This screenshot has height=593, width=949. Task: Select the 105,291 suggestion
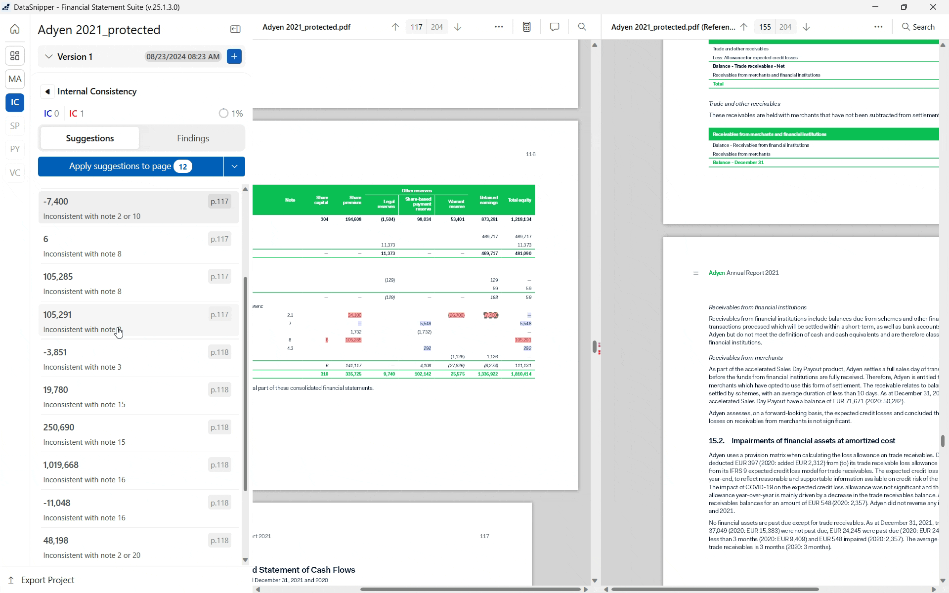click(x=138, y=321)
